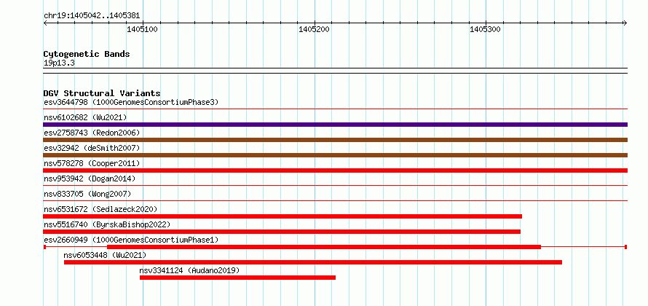The width and height of the screenshot is (648, 306).
Task: Select the red nsv6531672 variant bar
Action: coord(282,216)
